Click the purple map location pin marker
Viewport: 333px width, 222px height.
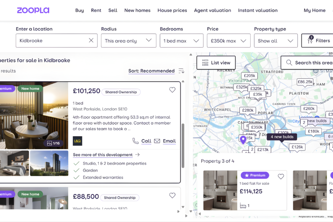(x=244, y=140)
